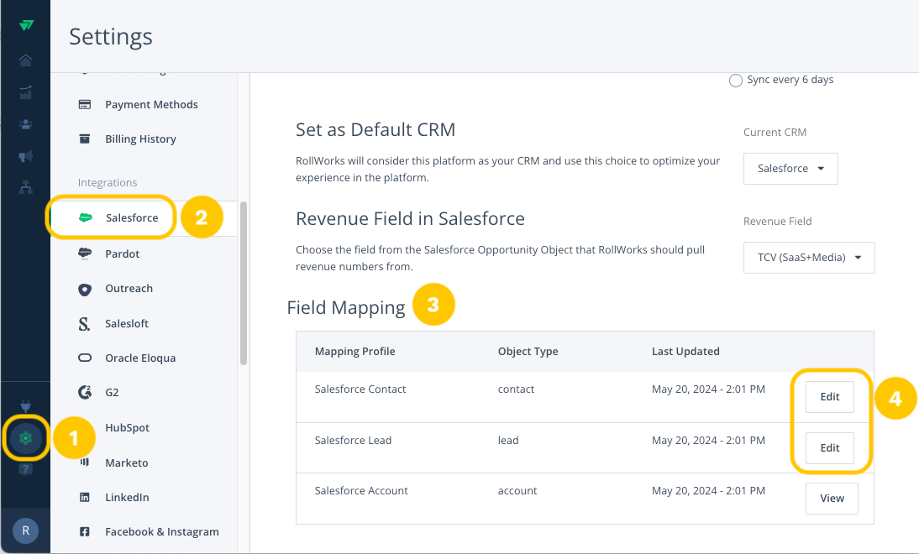Expand the Revenue Field TCV dropdown
Screen dimensions: 919x554
pos(809,258)
